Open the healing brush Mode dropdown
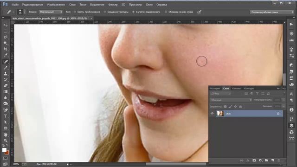 51,12
